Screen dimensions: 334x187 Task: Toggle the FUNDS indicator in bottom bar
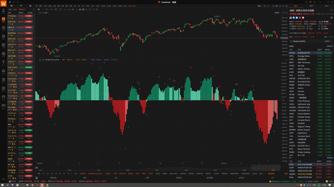108,173
